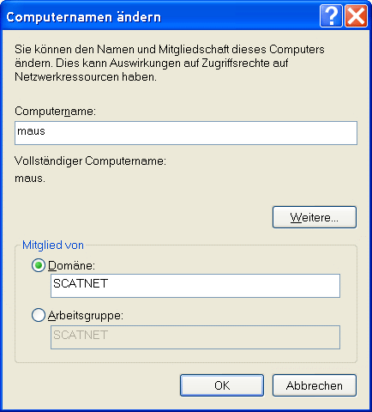Click the Computername: label

coord(56,111)
